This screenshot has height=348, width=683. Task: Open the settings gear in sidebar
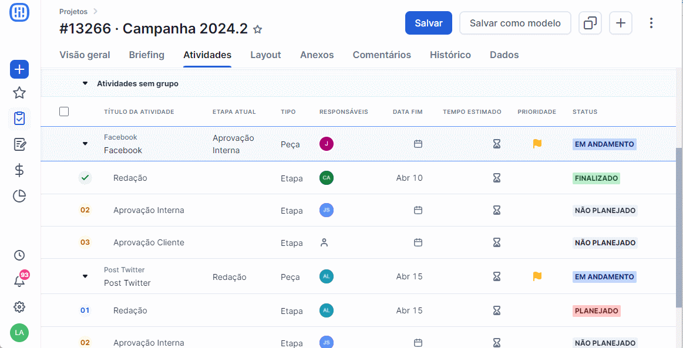tap(19, 307)
